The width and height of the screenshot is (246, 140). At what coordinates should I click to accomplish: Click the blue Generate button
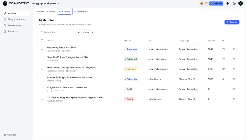[232, 22]
